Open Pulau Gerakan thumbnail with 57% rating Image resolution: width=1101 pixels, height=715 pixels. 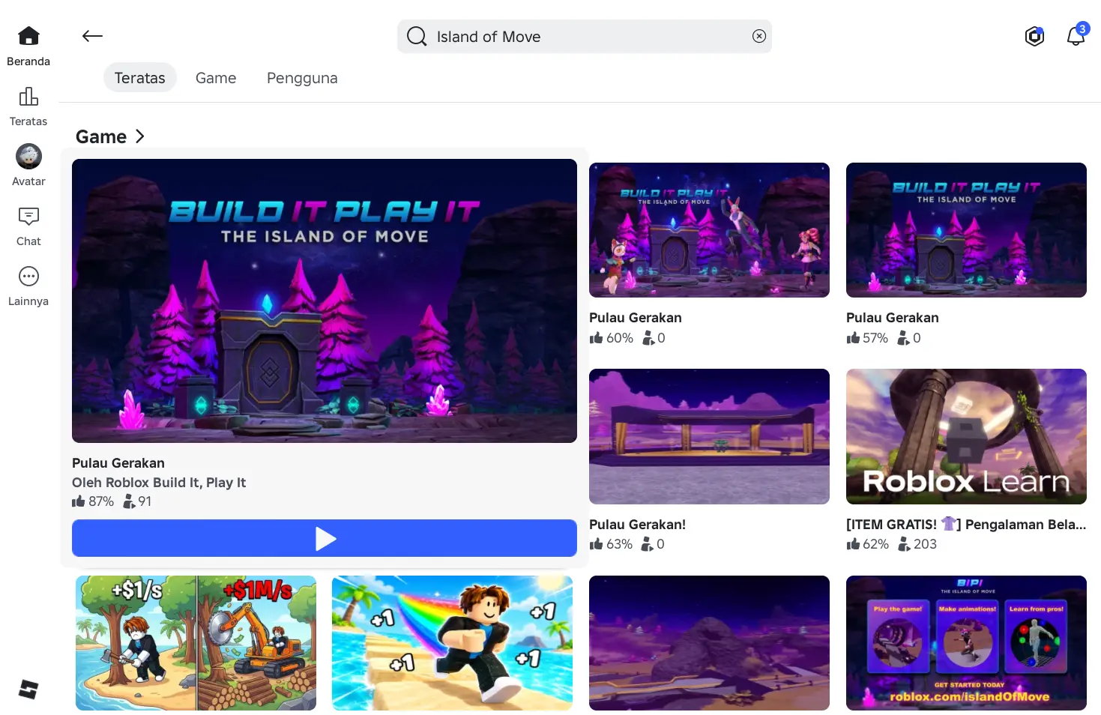pos(966,230)
